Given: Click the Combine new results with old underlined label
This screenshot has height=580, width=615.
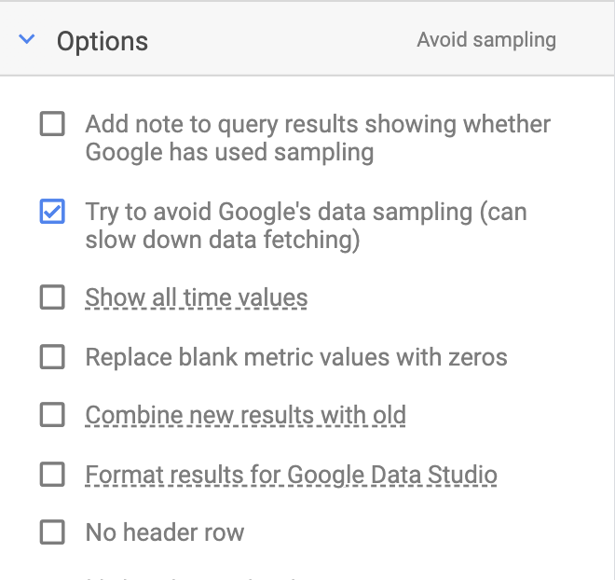Looking at the screenshot, I should (245, 415).
